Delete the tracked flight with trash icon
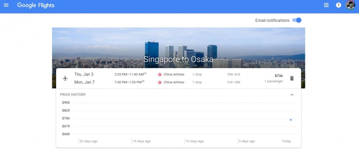 (292, 78)
